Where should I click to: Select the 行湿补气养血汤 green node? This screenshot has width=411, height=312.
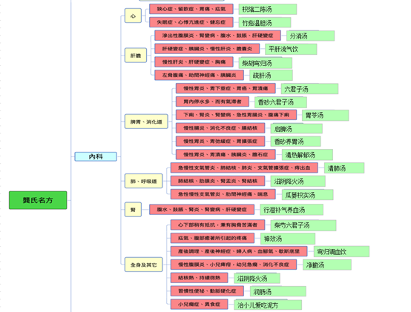click(292, 210)
